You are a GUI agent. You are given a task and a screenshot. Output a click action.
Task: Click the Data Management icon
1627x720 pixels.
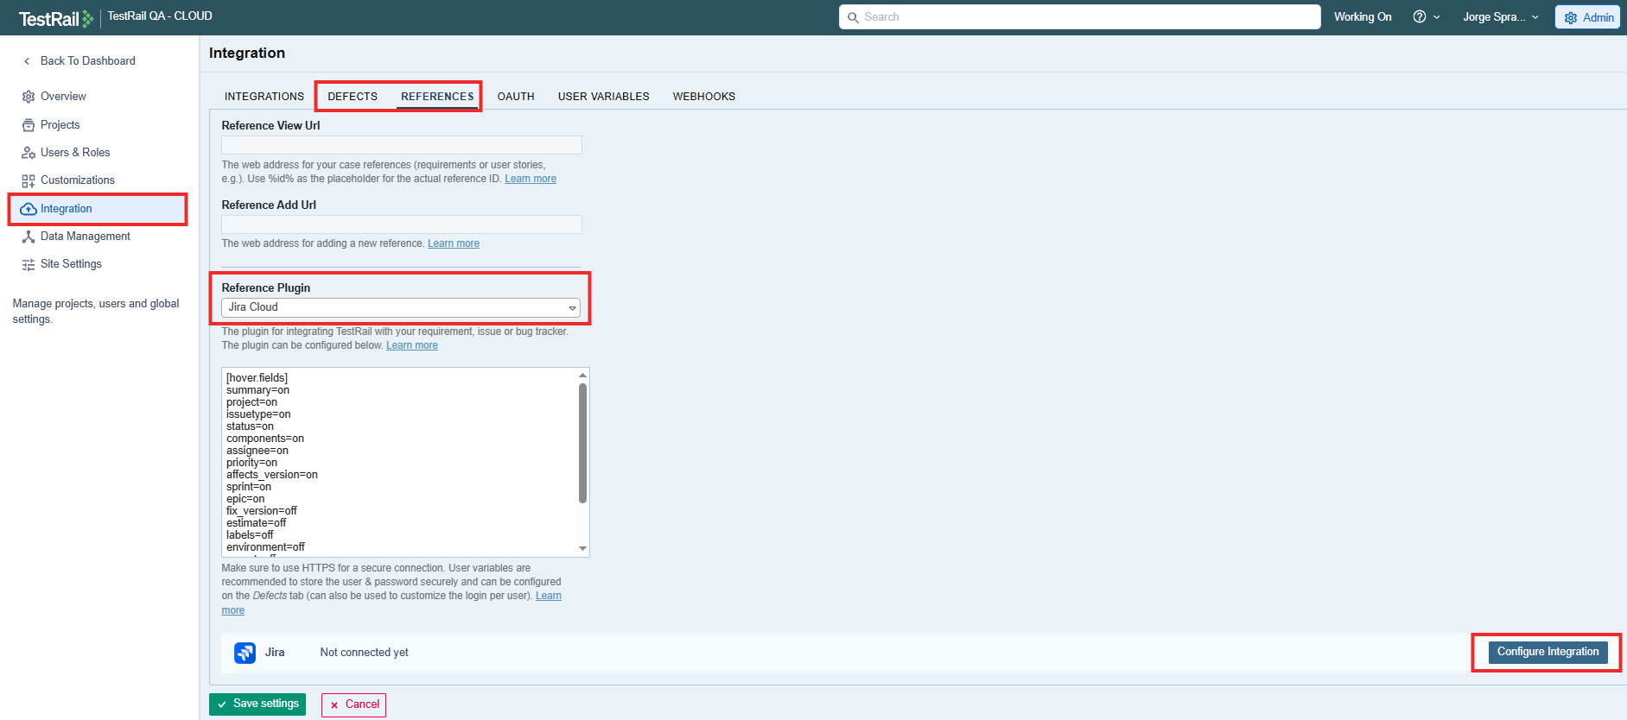point(29,237)
